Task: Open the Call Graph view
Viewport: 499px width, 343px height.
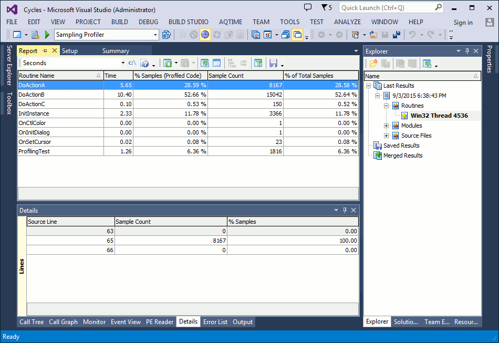Action: click(63, 321)
